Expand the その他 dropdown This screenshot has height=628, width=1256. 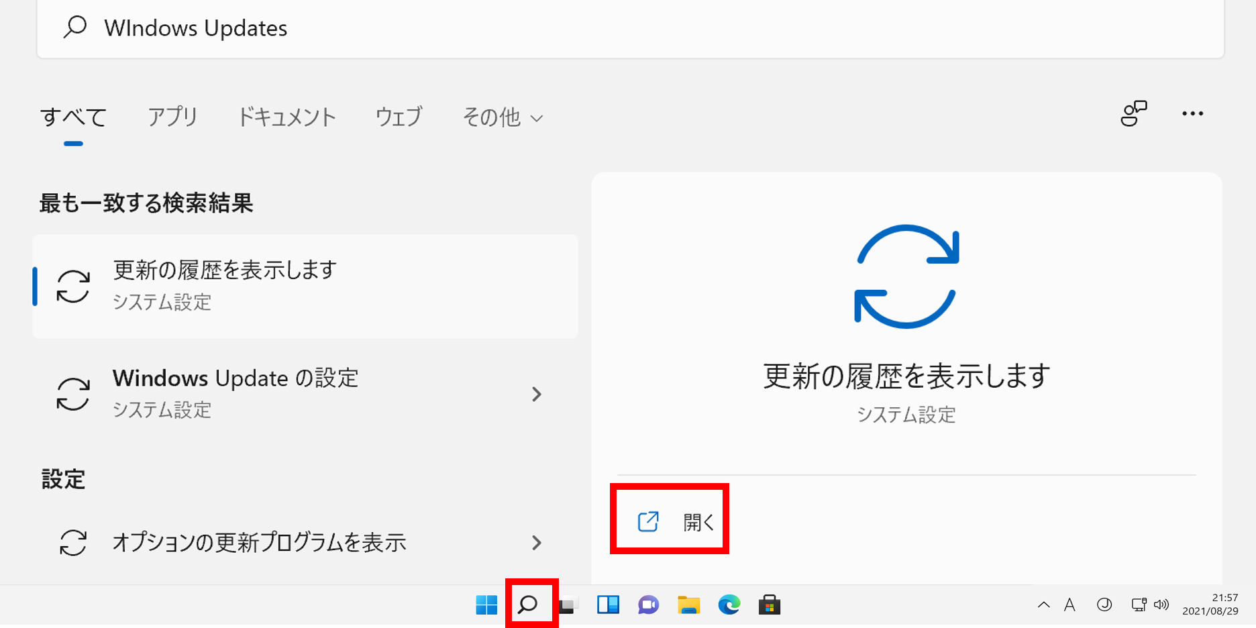click(503, 117)
